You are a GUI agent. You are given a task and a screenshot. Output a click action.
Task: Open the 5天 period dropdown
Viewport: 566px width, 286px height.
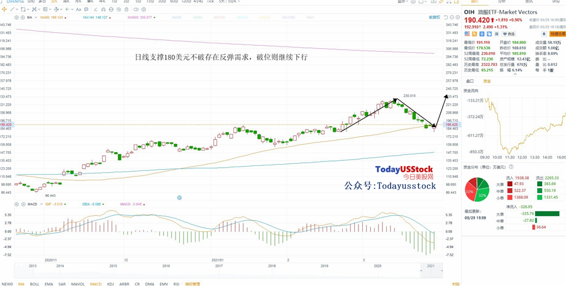pos(230,1)
